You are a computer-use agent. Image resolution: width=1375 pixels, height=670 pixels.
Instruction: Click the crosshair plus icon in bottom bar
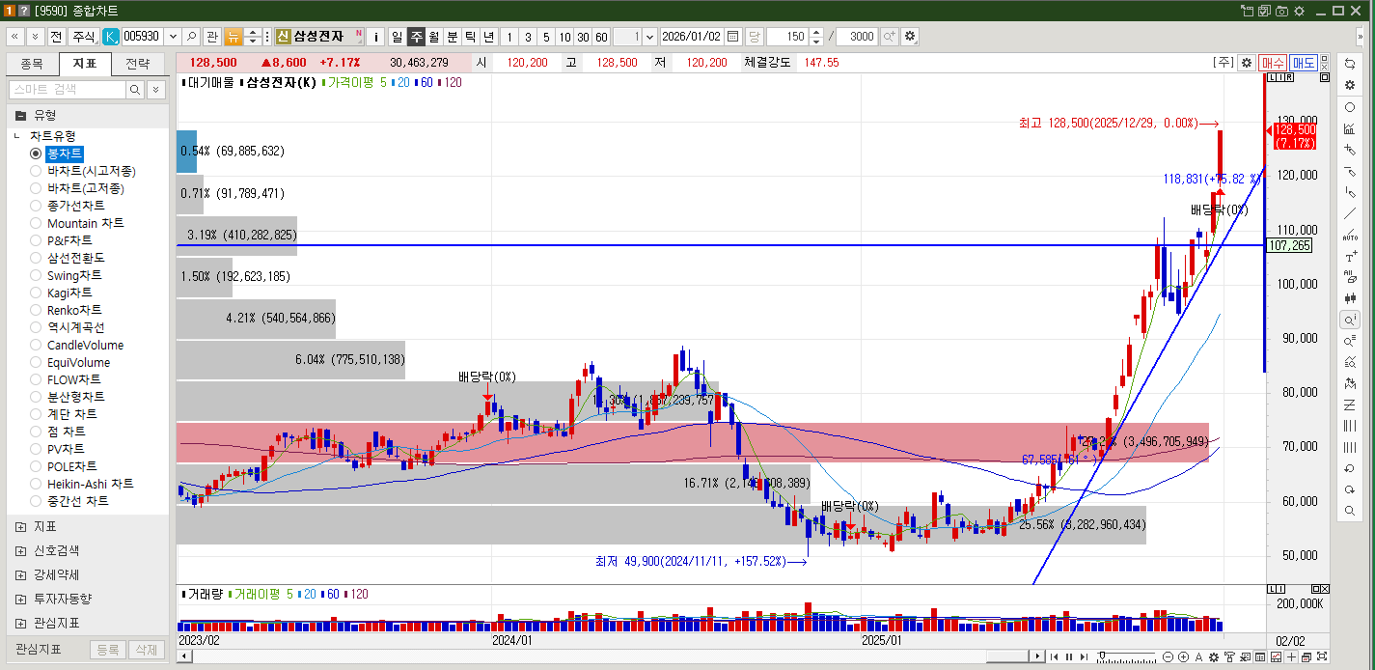(1291, 656)
